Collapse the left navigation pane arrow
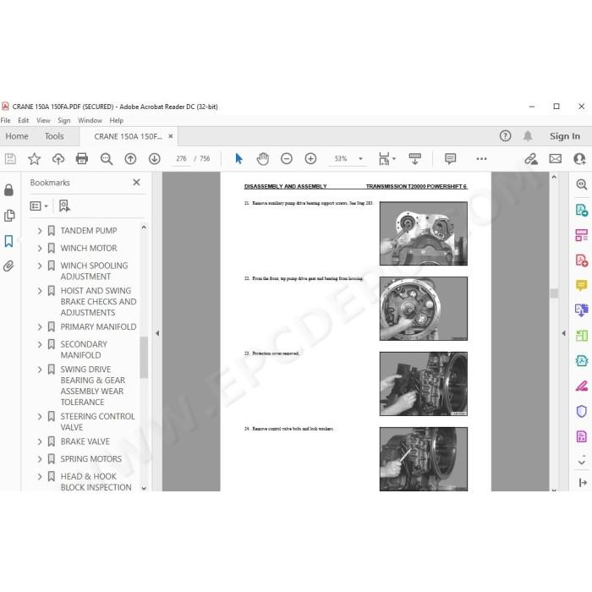The height and width of the screenshot is (592, 592). [x=157, y=333]
